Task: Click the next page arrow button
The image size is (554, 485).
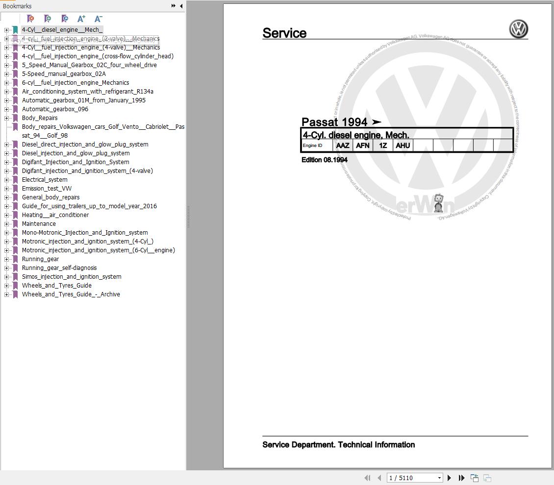Action: click(449, 478)
